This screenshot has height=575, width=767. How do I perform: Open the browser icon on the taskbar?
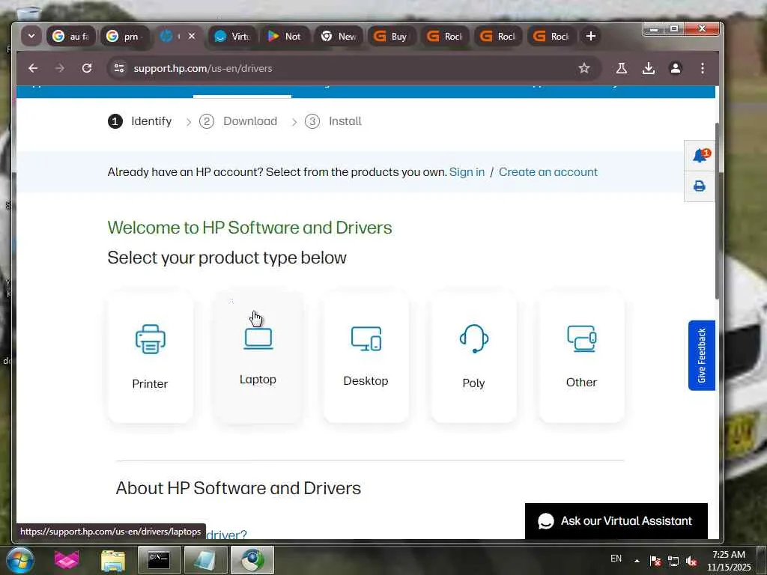point(252,560)
